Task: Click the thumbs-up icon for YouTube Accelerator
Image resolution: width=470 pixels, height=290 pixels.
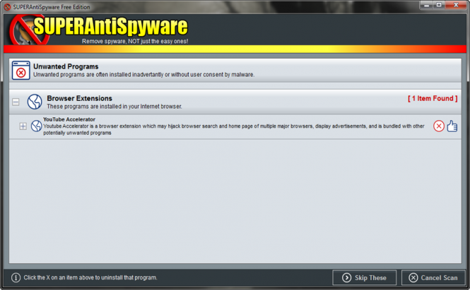Action: 452,126
